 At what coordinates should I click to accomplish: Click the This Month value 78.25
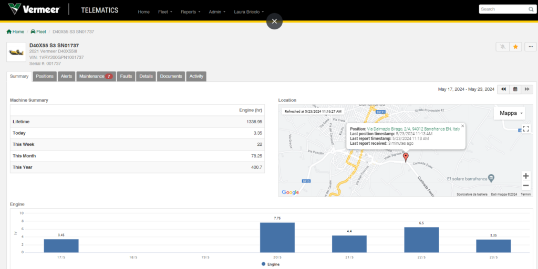256,156
